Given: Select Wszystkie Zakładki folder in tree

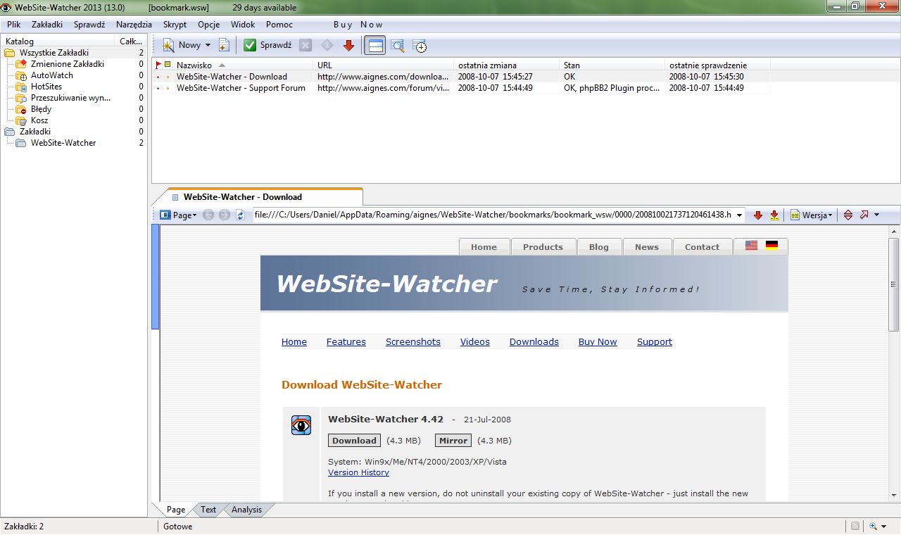Looking at the screenshot, I should (54, 53).
